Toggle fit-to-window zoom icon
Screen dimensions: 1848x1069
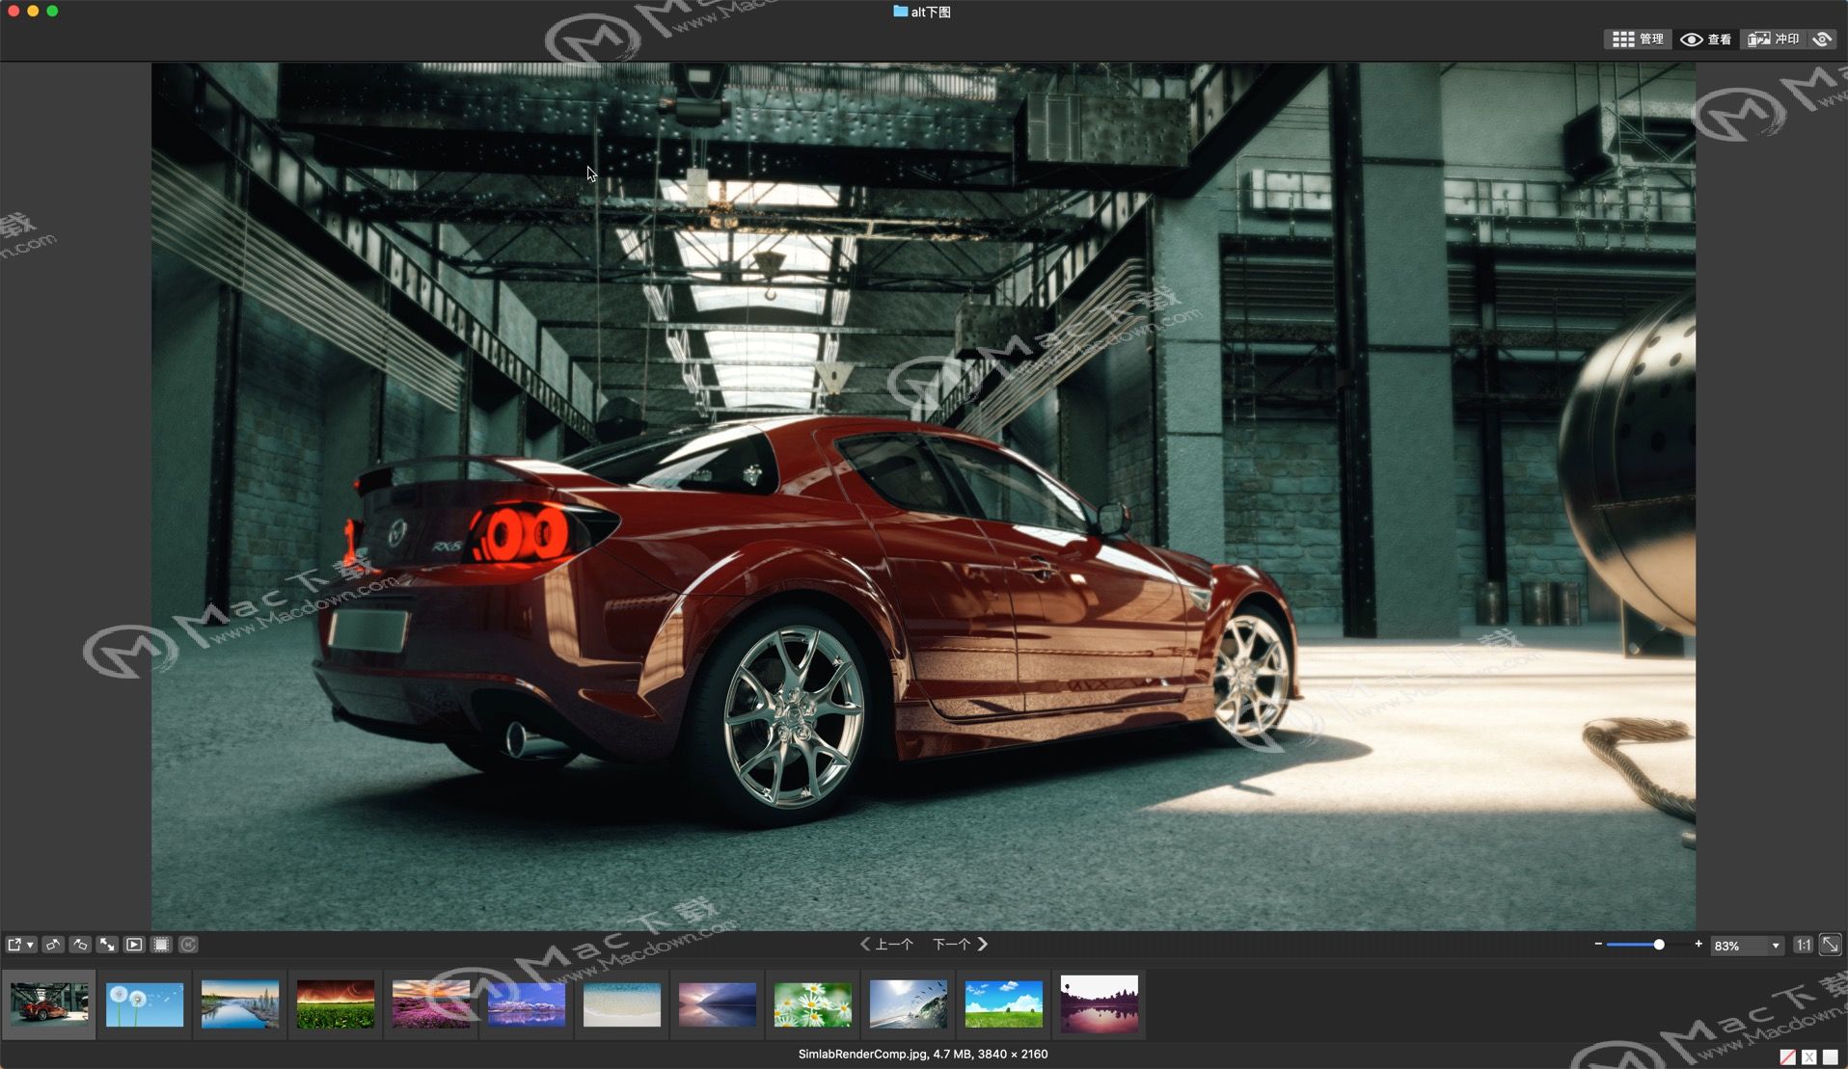coord(1830,945)
